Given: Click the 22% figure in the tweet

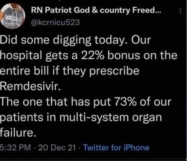Looking at the screenshot, I should (x=92, y=55).
